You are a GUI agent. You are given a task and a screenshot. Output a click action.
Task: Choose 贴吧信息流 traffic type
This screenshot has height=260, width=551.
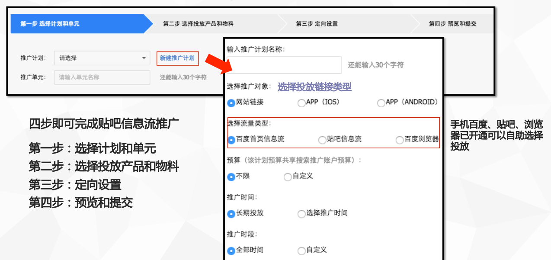coord(322,140)
